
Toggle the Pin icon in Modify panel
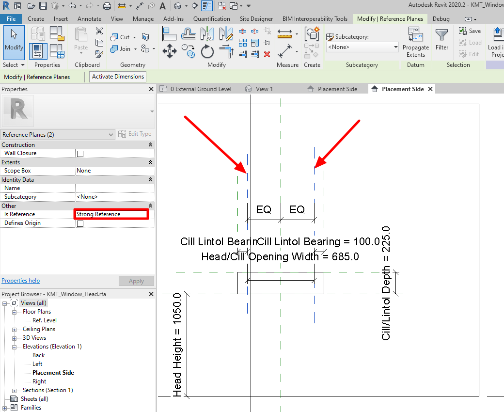click(266, 43)
